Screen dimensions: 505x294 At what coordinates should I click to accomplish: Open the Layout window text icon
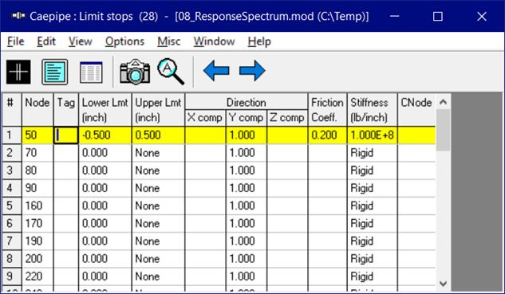pyautogui.click(x=55, y=72)
